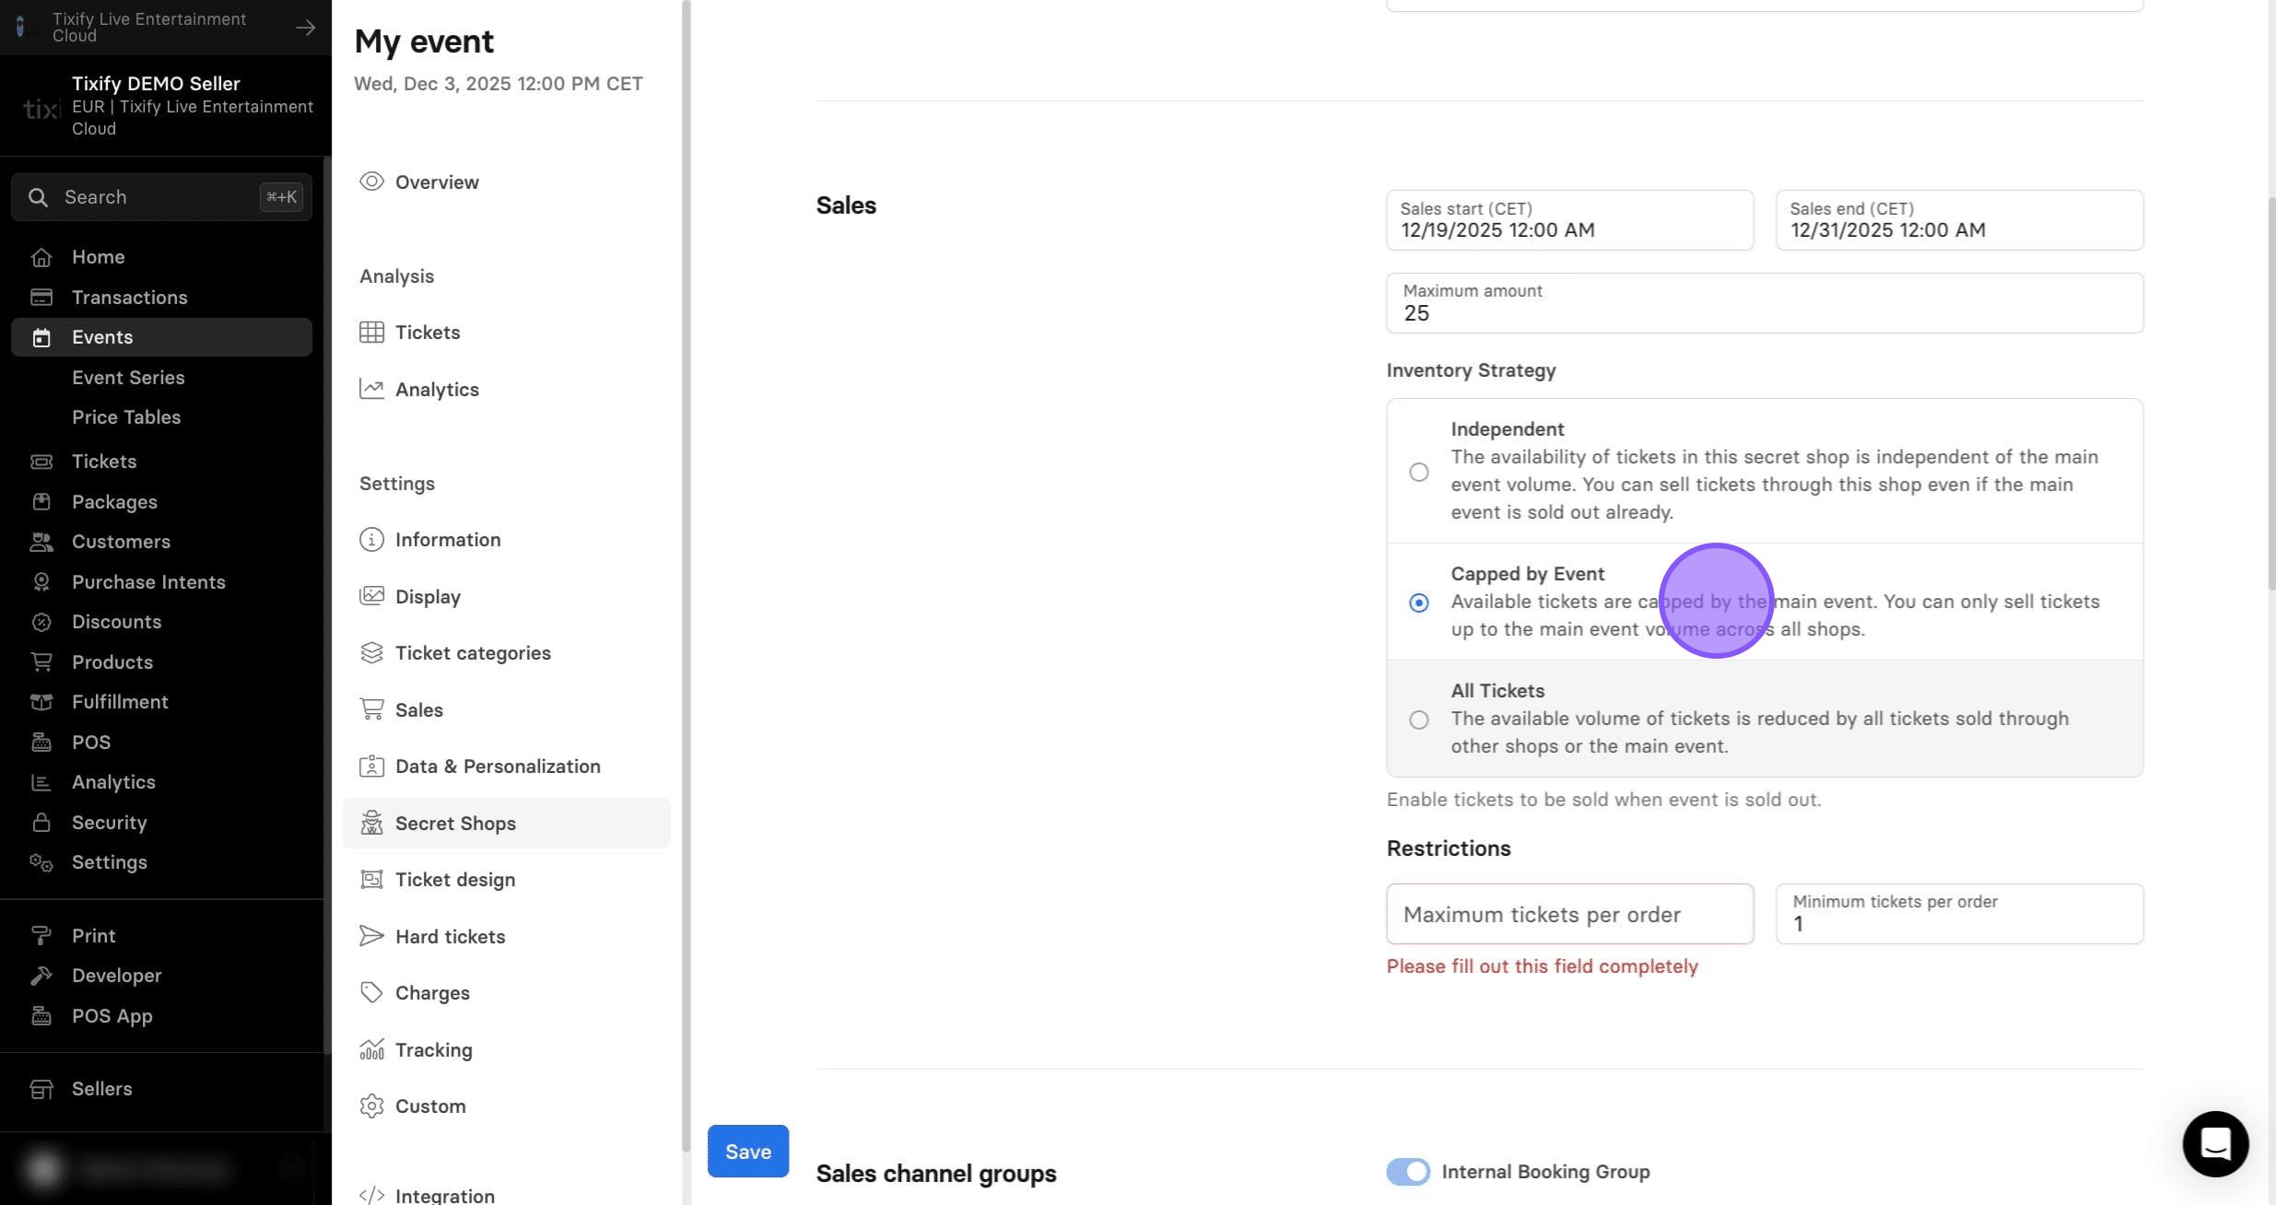Open the Sales end date picker
The width and height of the screenshot is (2276, 1205).
pos(1959,220)
